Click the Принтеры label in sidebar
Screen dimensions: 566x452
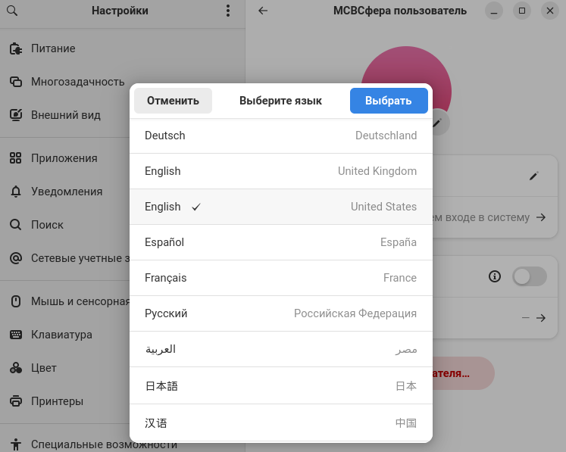(x=57, y=401)
